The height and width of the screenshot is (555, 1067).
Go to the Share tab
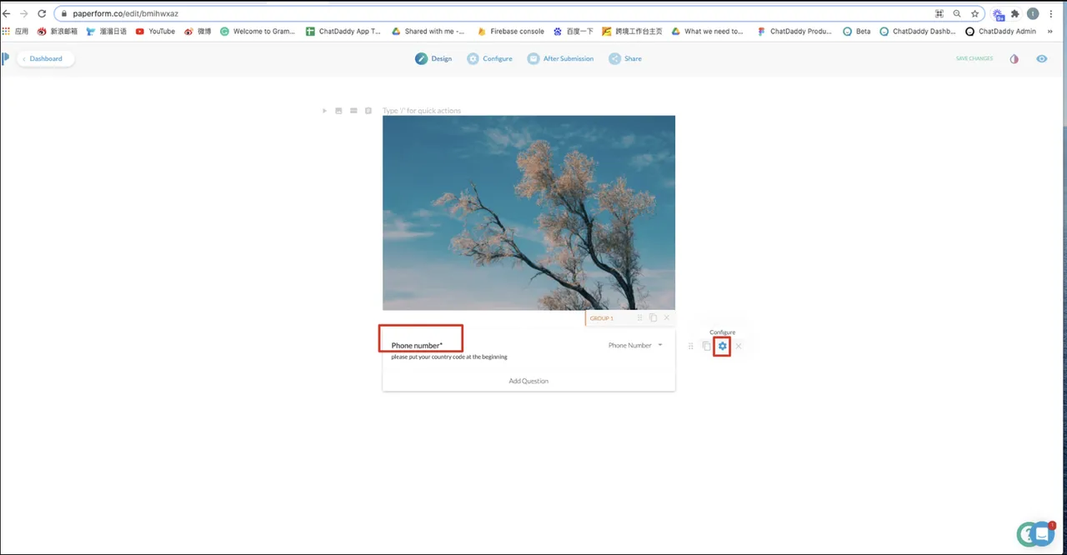tap(625, 59)
